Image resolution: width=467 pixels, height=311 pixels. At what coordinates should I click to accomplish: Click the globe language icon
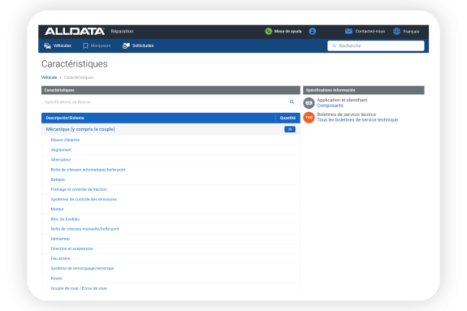(396, 32)
